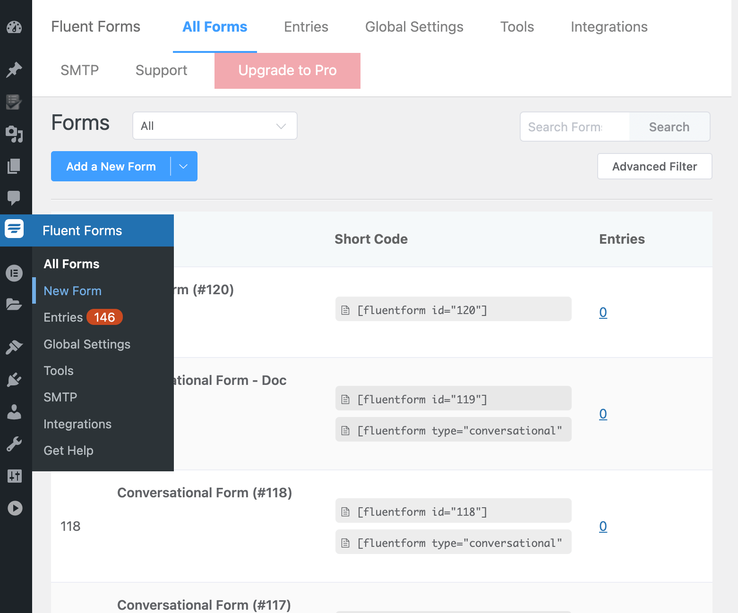Viewport: 738px width, 613px height.
Task: Open the Settings sliders icon
Action: [15, 476]
